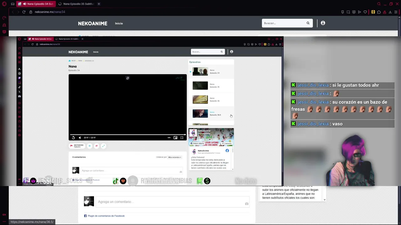Open Plugin de comentarios de Facebook link in outer page

[106, 216]
